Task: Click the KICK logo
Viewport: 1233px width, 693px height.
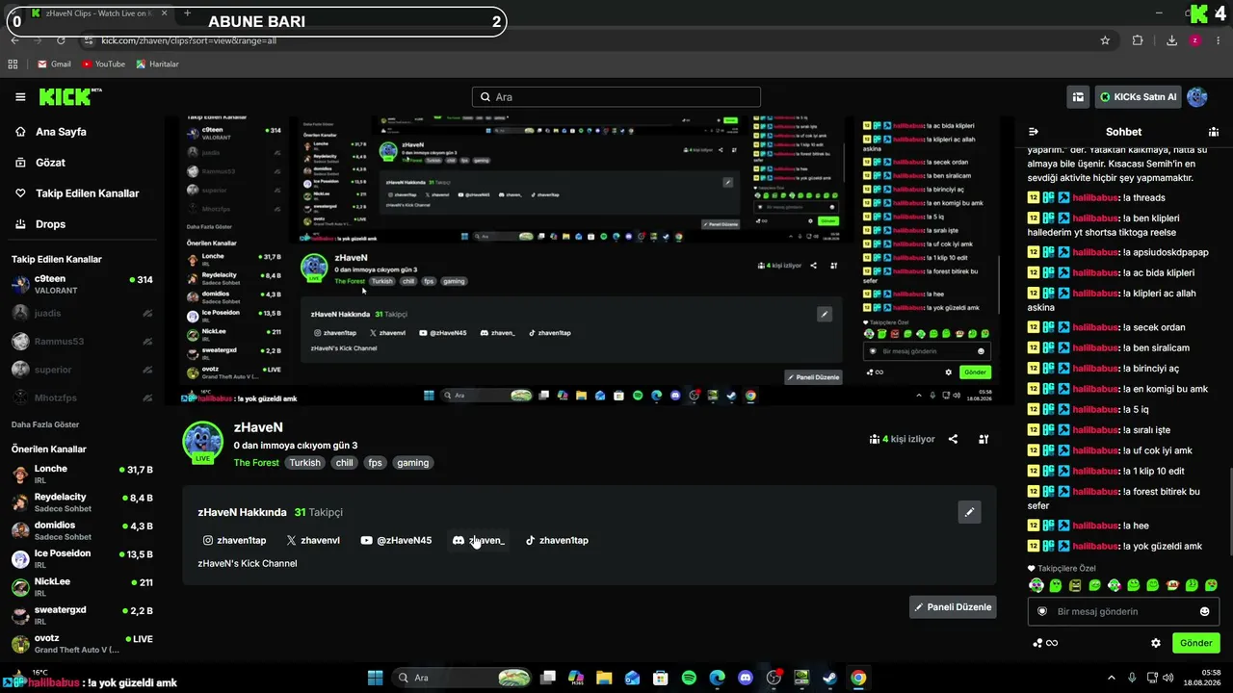Action: 70,96
